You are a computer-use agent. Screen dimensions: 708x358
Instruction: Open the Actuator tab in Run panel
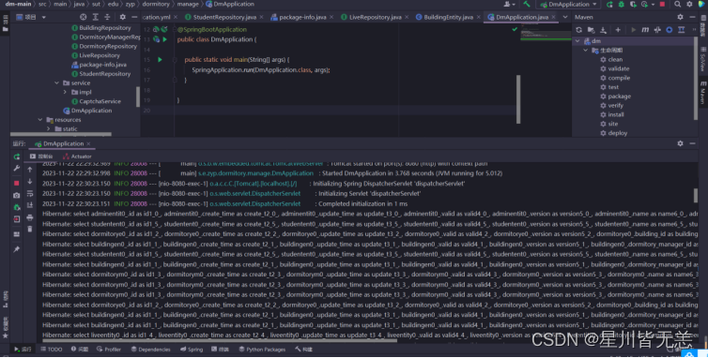tap(77, 157)
